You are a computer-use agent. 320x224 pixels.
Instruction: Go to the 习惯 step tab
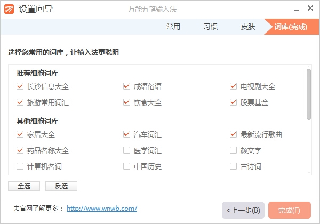211,27
